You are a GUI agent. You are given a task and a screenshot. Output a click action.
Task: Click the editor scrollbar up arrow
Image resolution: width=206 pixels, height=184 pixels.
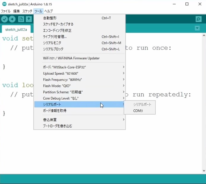204,35
